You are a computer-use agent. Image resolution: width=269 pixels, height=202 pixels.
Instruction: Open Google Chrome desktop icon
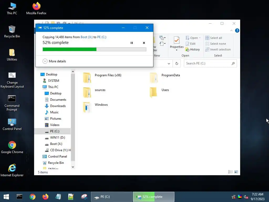pyautogui.click(x=12, y=147)
